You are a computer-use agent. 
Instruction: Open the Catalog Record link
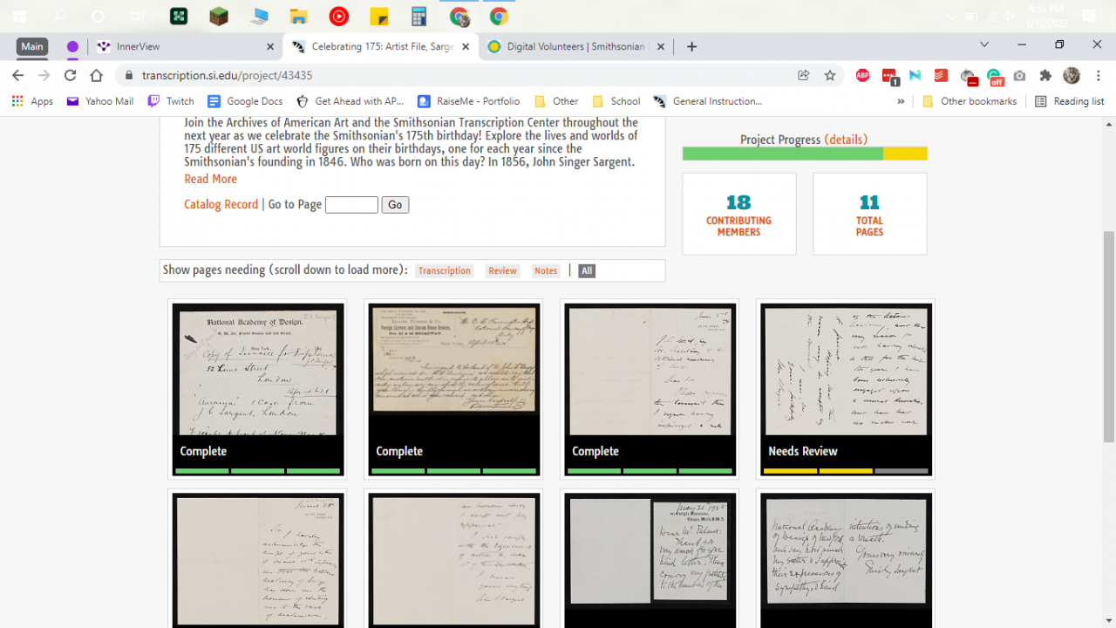tap(221, 204)
